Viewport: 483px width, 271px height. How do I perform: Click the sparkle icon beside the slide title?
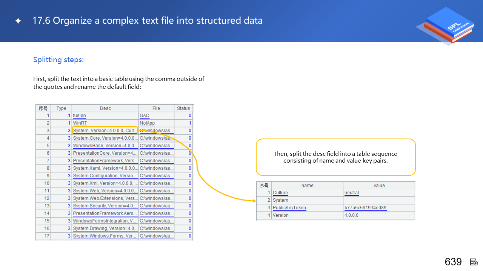18,21
